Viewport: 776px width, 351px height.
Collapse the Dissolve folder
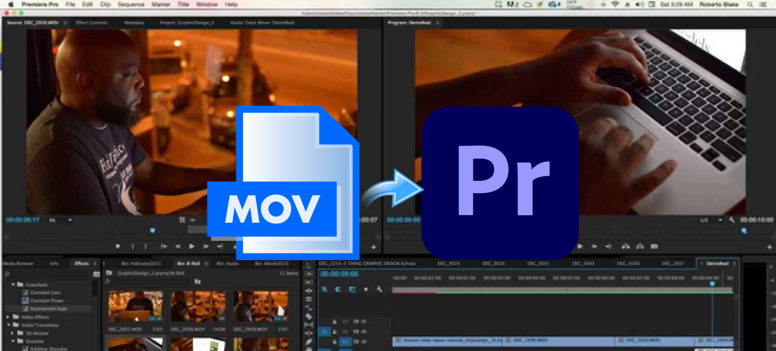point(13,341)
